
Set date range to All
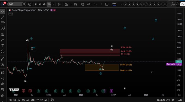pyautogui.click(x=46, y=100)
